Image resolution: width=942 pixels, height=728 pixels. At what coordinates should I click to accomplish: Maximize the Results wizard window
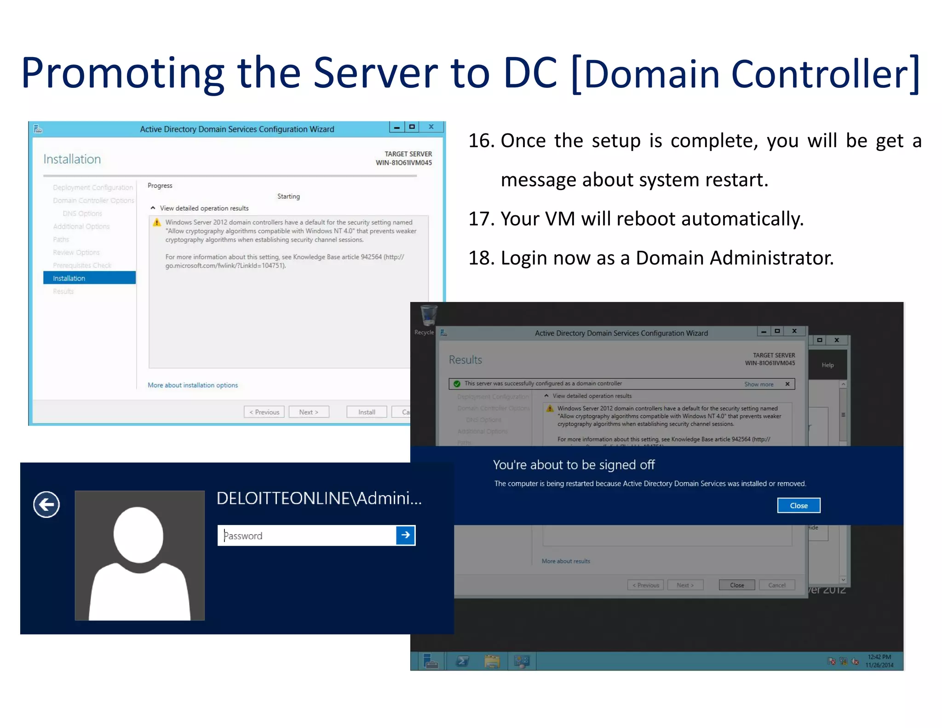pos(777,331)
